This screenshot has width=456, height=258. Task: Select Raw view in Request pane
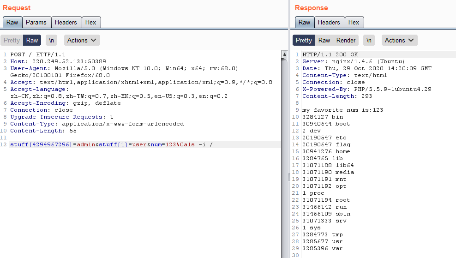pos(32,41)
